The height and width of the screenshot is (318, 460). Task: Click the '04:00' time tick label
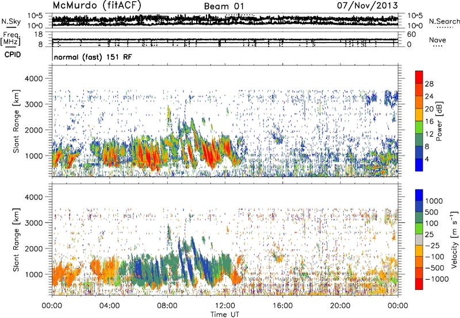click(109, 306)
